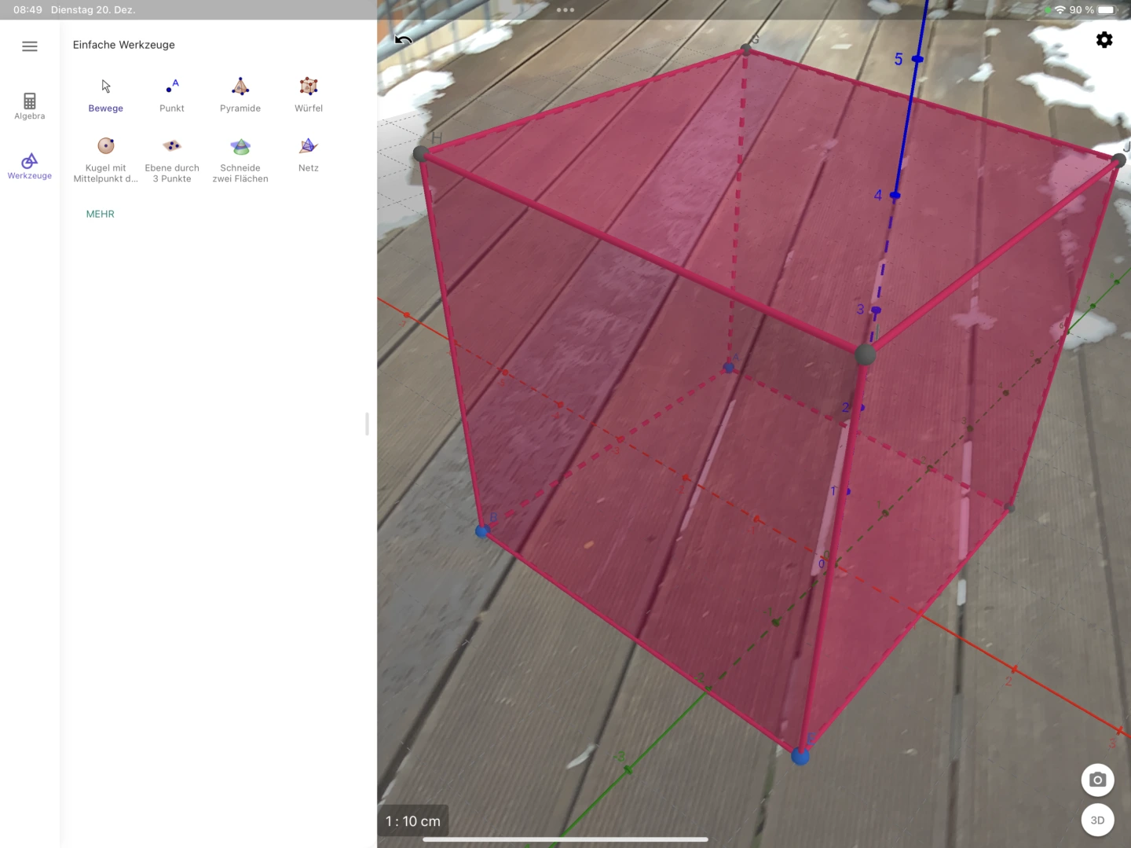Undo the last action
The height and width of the screenshot is (848, 1131).
pyautogui.click(x=403, y=39)
